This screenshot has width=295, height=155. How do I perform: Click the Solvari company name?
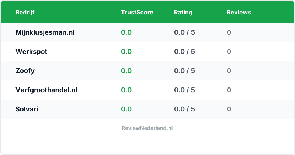click(x=27, y=109)
